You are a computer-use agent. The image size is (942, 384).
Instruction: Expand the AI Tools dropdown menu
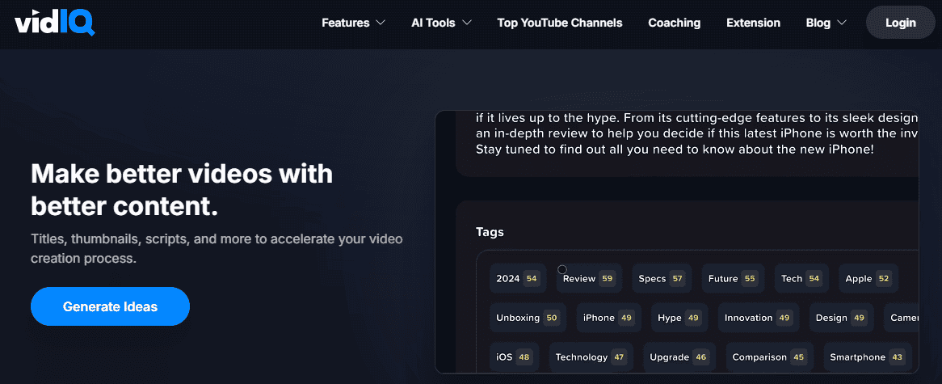pyautogui.click(x=441, y=23)
